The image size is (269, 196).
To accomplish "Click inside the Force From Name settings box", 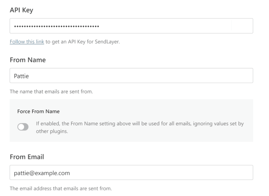I will (131, 119).
